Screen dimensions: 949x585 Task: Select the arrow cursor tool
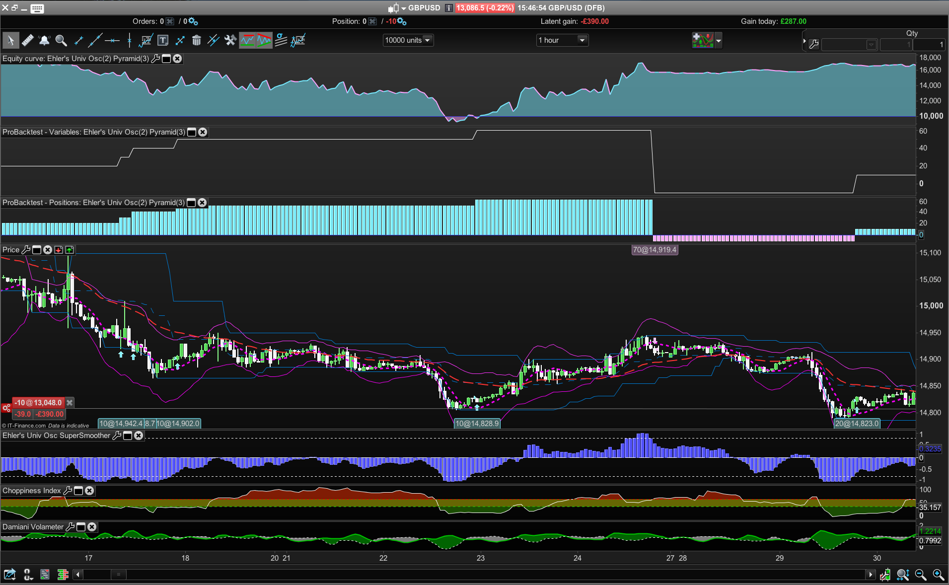tap(11, 40)
